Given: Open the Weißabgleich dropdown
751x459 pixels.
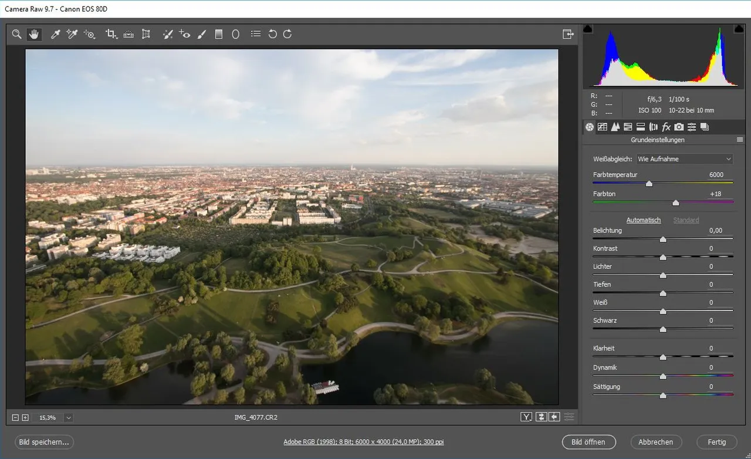Looking at the screenshot, I should click(685, 159).
